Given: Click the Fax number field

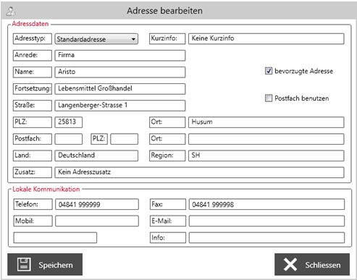Looking at the screenshot, I should tap(266, 204).
